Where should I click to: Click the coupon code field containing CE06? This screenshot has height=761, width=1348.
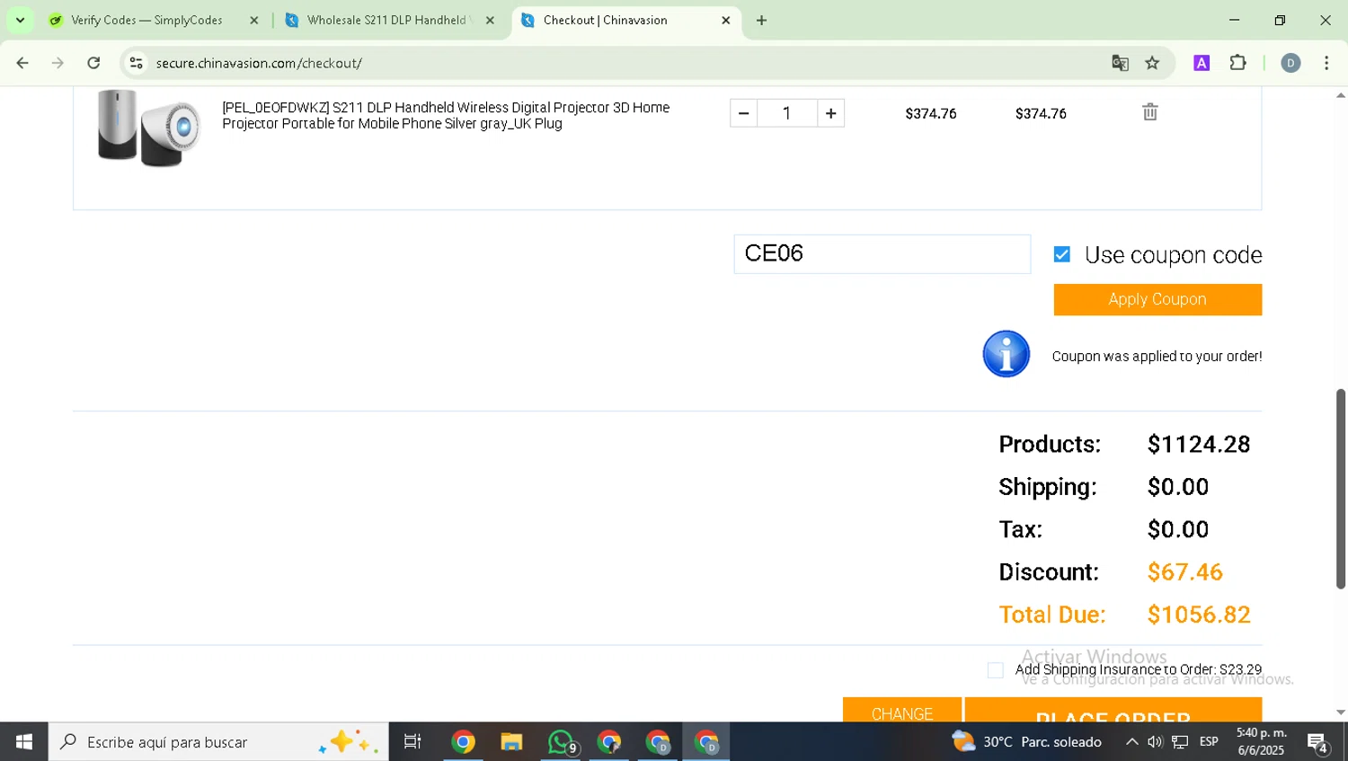882,254
